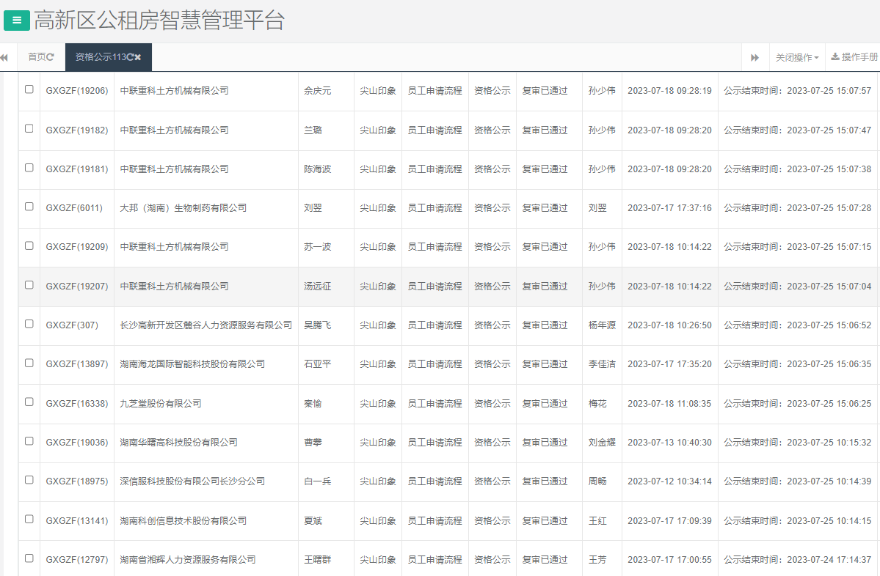Click timestamp 2023-07-13 10:40:30
Viewport: 880px width, 576px height.
(x=669, y=443)
